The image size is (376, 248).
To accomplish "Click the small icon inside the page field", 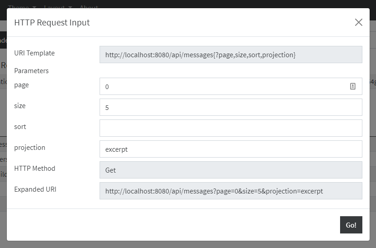I will coord(352,86).
